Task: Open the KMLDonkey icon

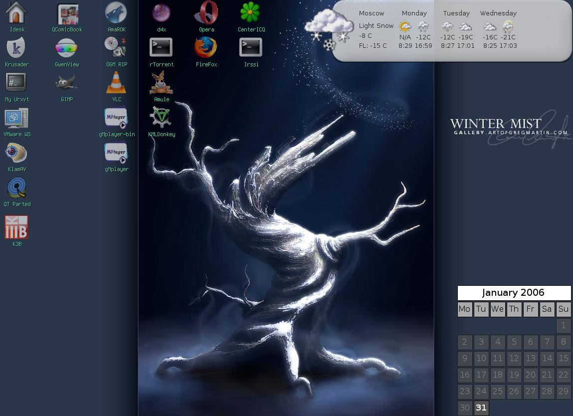Action: click(161, 117)
